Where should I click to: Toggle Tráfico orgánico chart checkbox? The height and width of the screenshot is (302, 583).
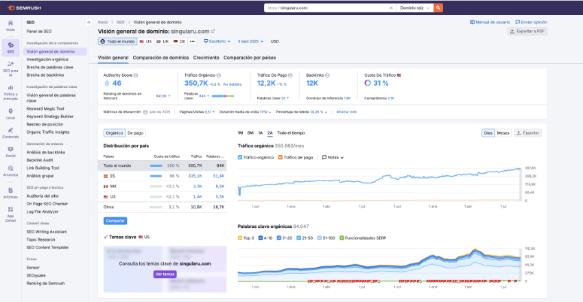tap(240, 157)
